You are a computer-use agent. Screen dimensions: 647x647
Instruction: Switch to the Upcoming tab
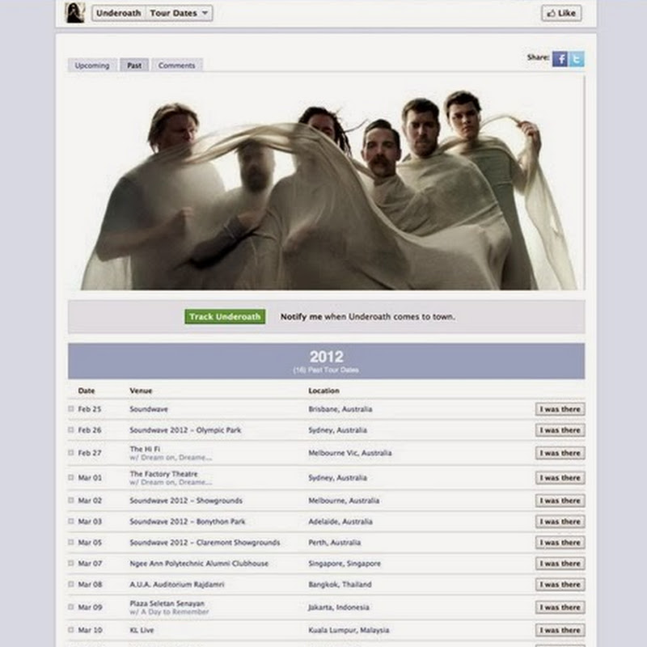coord(92,66)
